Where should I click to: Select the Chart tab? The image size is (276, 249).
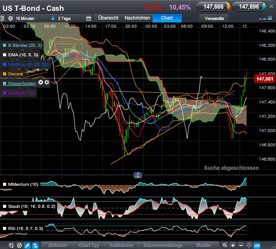click(x=167, y=18)
